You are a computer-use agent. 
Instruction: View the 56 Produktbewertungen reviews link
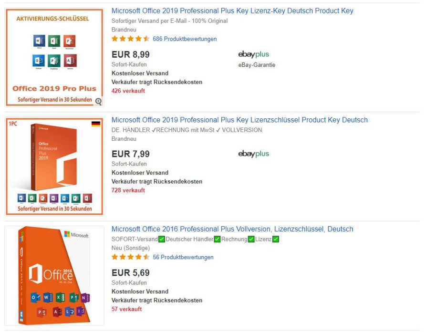[183, 257]
